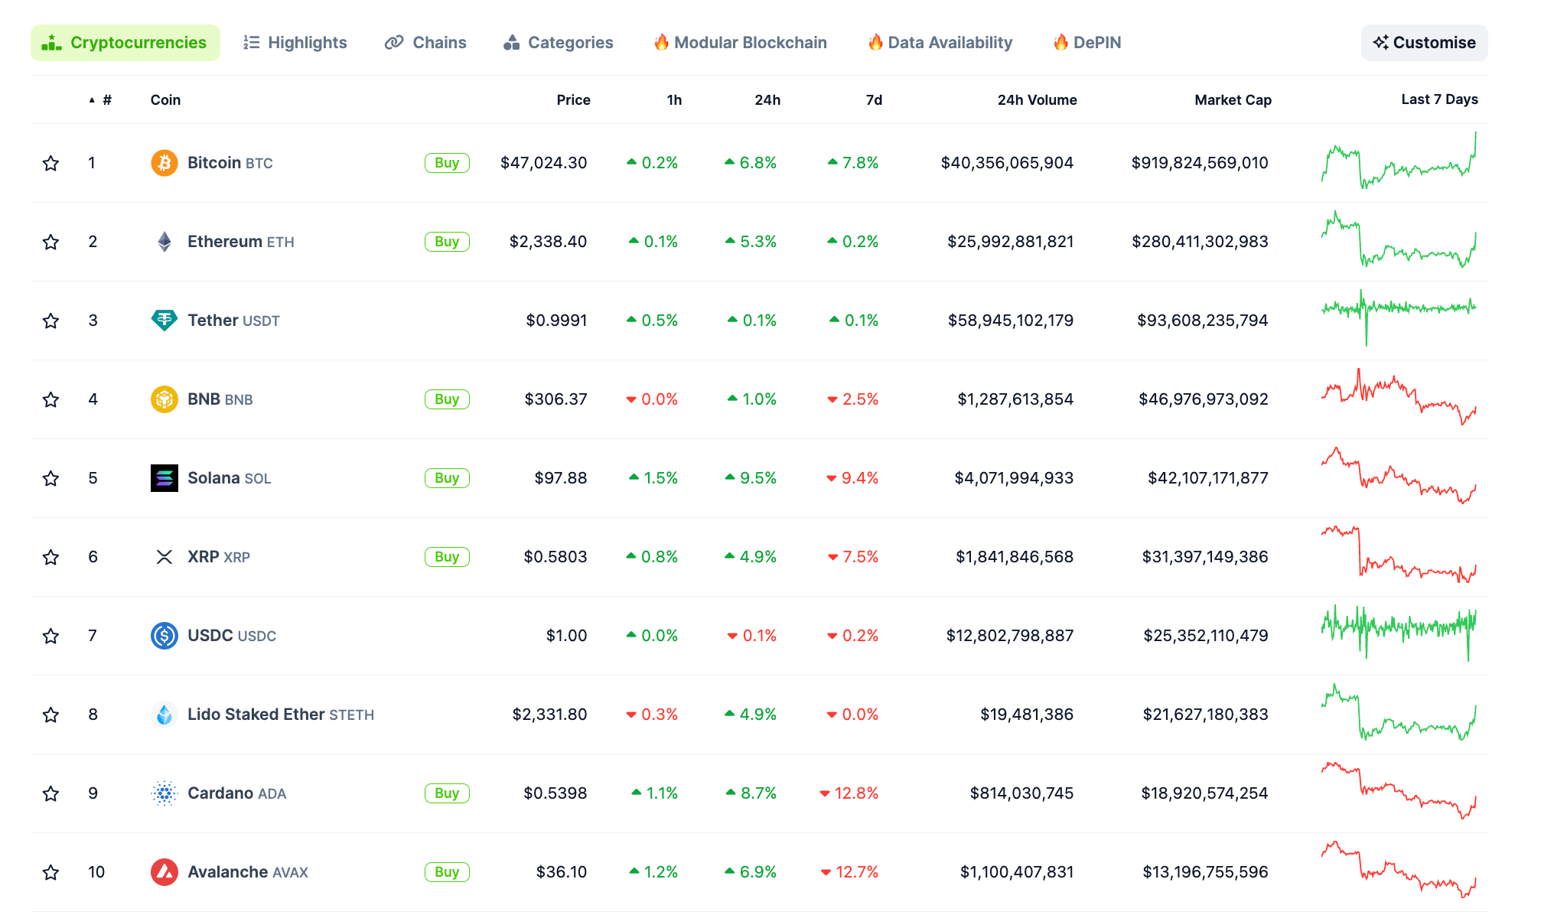Open the Data Availability tab
The width and height of the screenshot is (1541, 915).
click(x=940, y=43)
